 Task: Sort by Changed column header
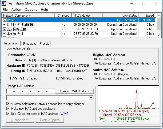tap(63, 16)
